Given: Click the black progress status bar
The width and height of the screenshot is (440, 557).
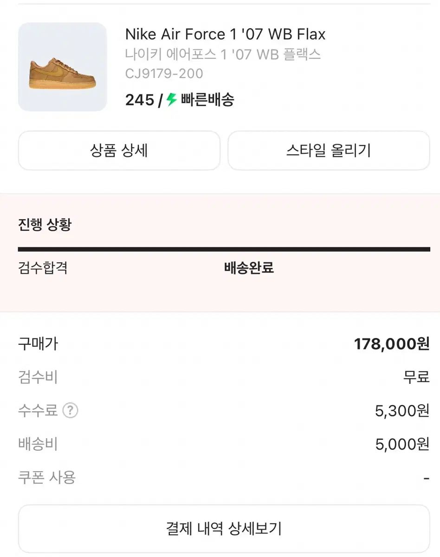Looking at the screenshot, I should (224, 249).
